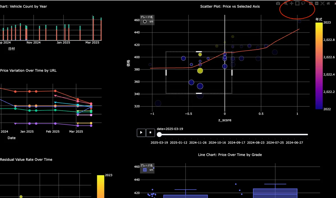Click the 日付 axis label

11,49
